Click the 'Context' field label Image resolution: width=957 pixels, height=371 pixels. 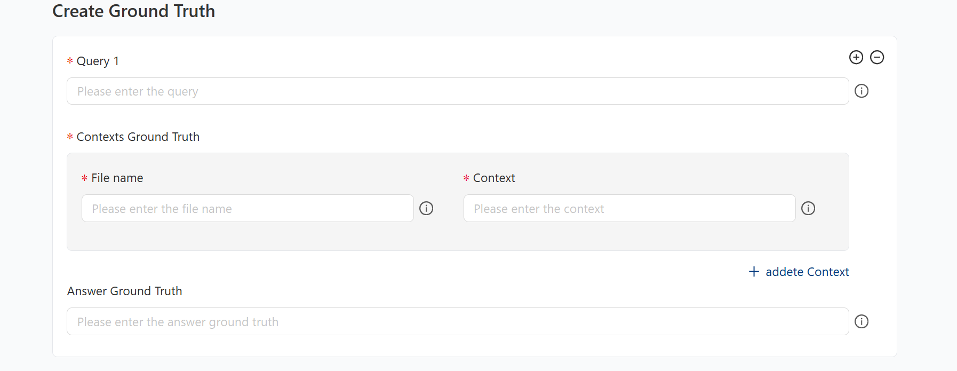494,178
